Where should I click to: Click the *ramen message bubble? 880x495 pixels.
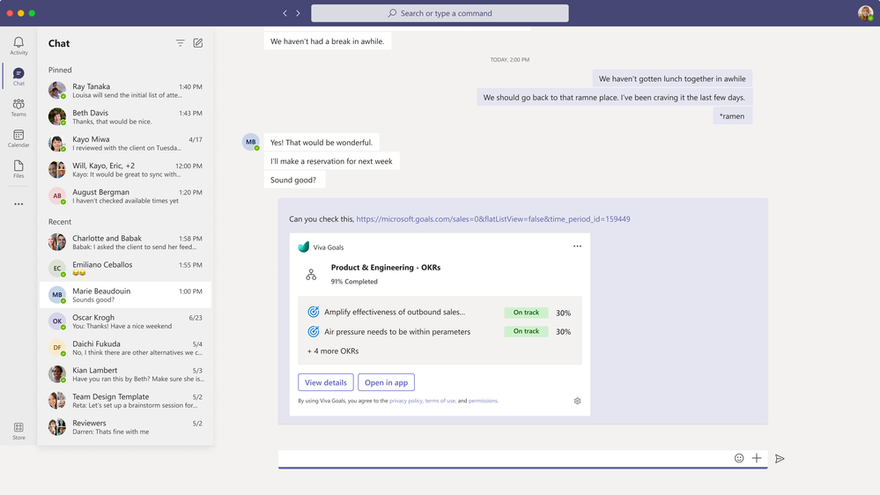(732, 115)
